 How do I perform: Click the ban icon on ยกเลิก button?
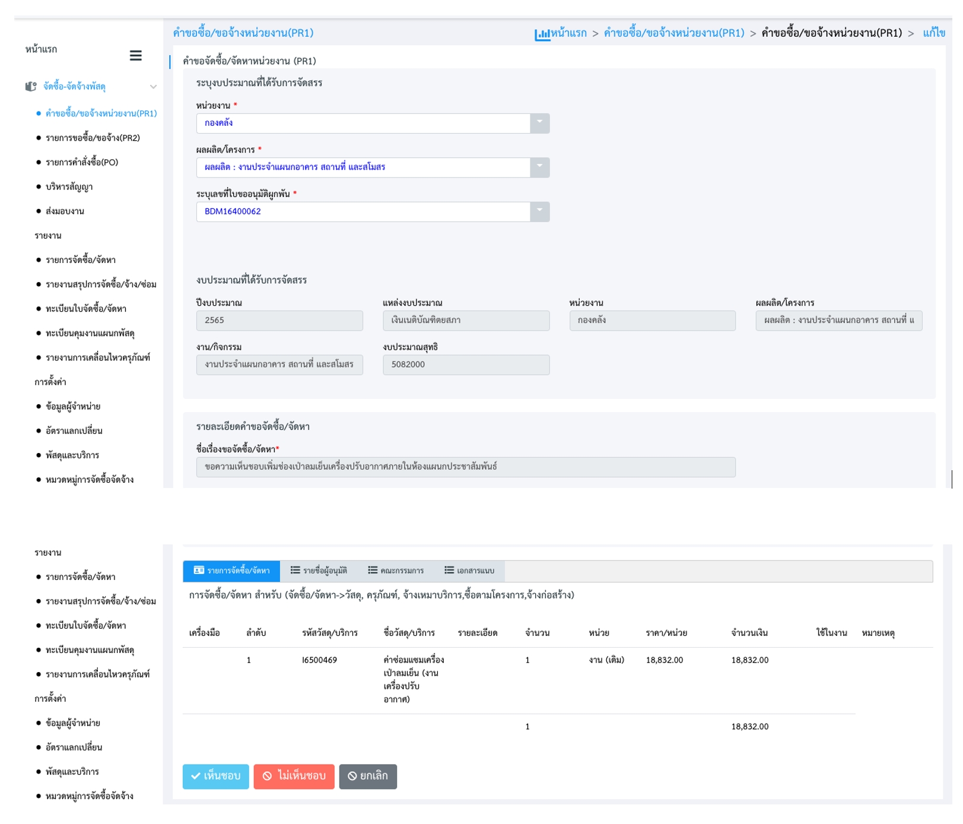(x=352, y=776)
